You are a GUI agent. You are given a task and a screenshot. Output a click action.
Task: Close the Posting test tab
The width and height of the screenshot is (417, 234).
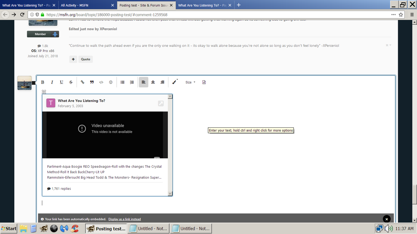coord(171,5)
